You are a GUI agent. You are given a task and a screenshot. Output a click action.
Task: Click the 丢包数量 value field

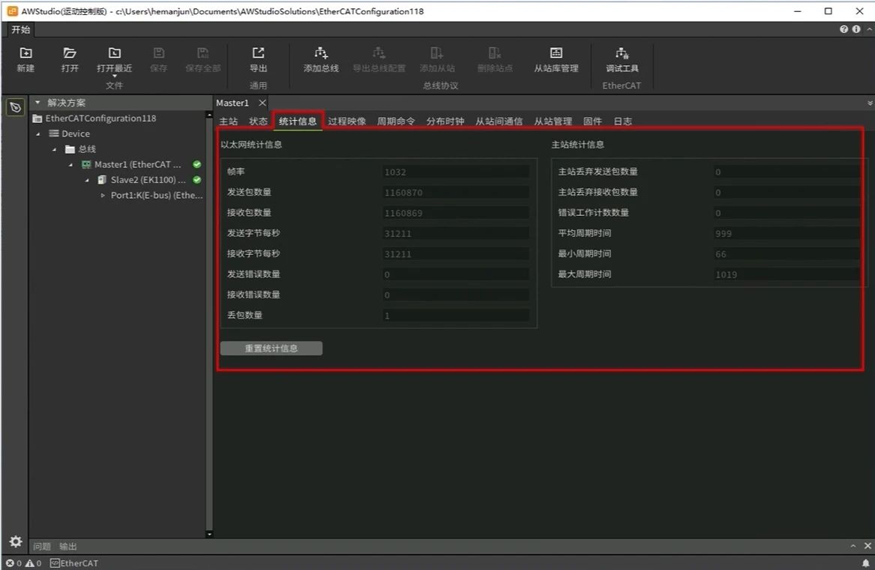click(x=455, y=316)
